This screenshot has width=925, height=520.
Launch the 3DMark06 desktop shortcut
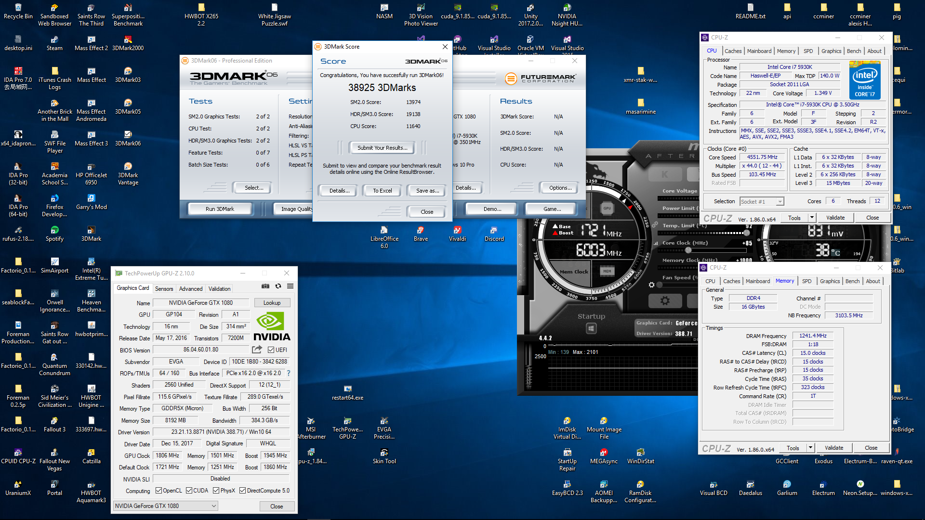tap(128, 139)
